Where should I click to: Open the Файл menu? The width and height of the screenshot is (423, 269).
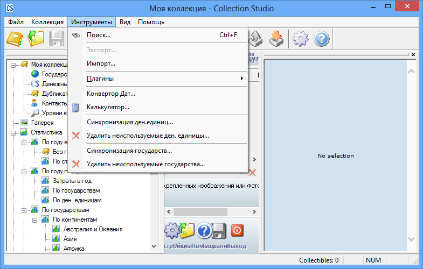tap(16, 22)
